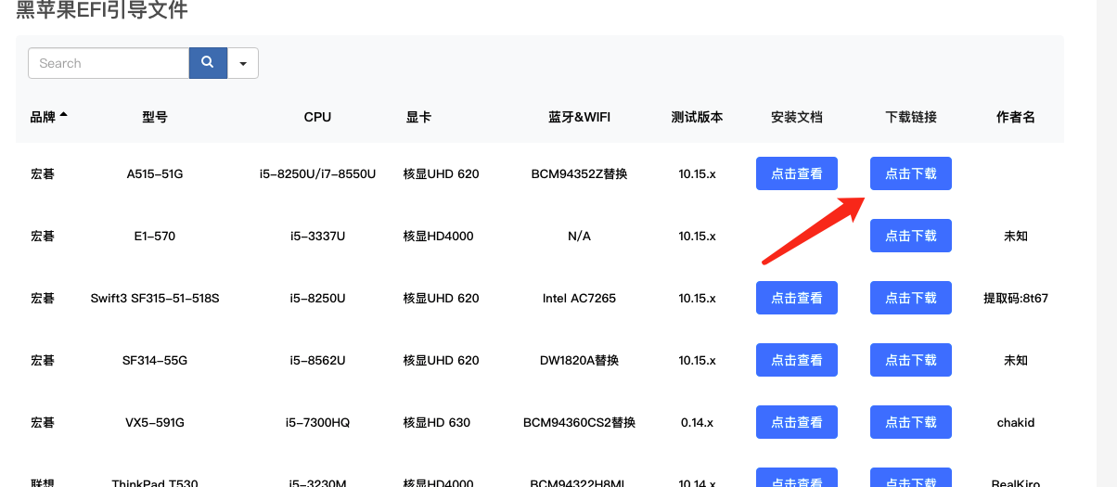Sort by 显卡 column header

coord(418,117)
